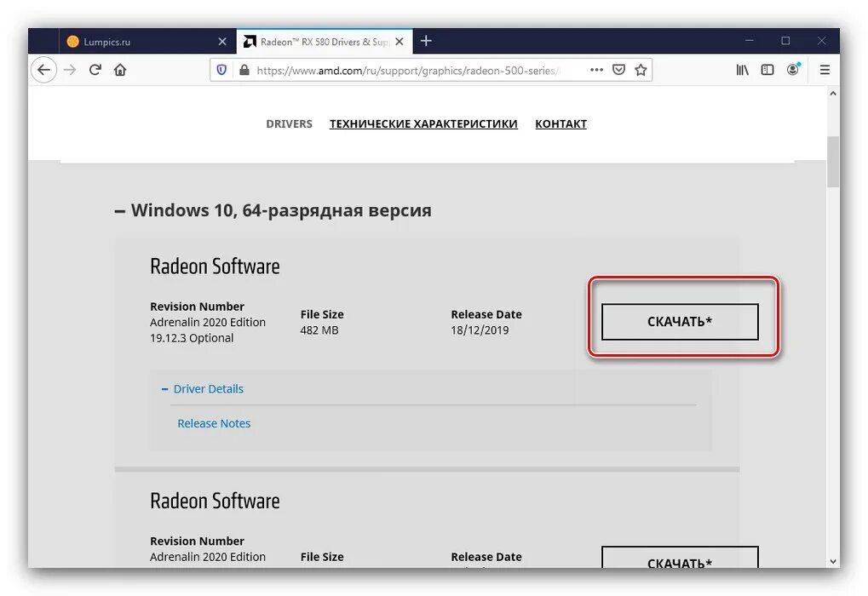Click СКАЧАТЬ for second Radeon Software entry
The width and height of the screenshot is (868, 596).
[680, 558]
